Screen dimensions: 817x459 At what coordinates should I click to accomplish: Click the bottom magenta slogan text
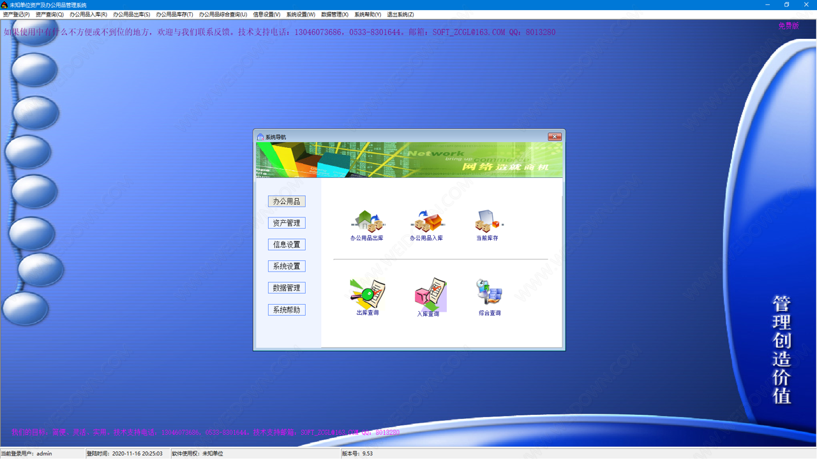pyautogui.click(x=206, y=432)
